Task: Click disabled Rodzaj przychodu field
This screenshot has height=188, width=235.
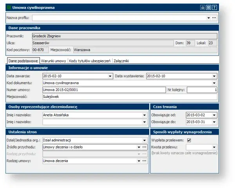Action: point(95,154)
